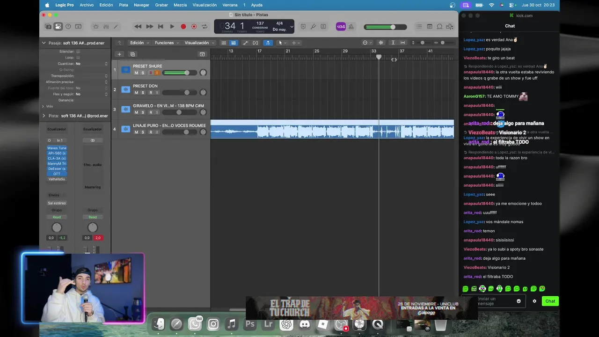
Task: Open the command-click tool menu
Action: tap(296, 43)
